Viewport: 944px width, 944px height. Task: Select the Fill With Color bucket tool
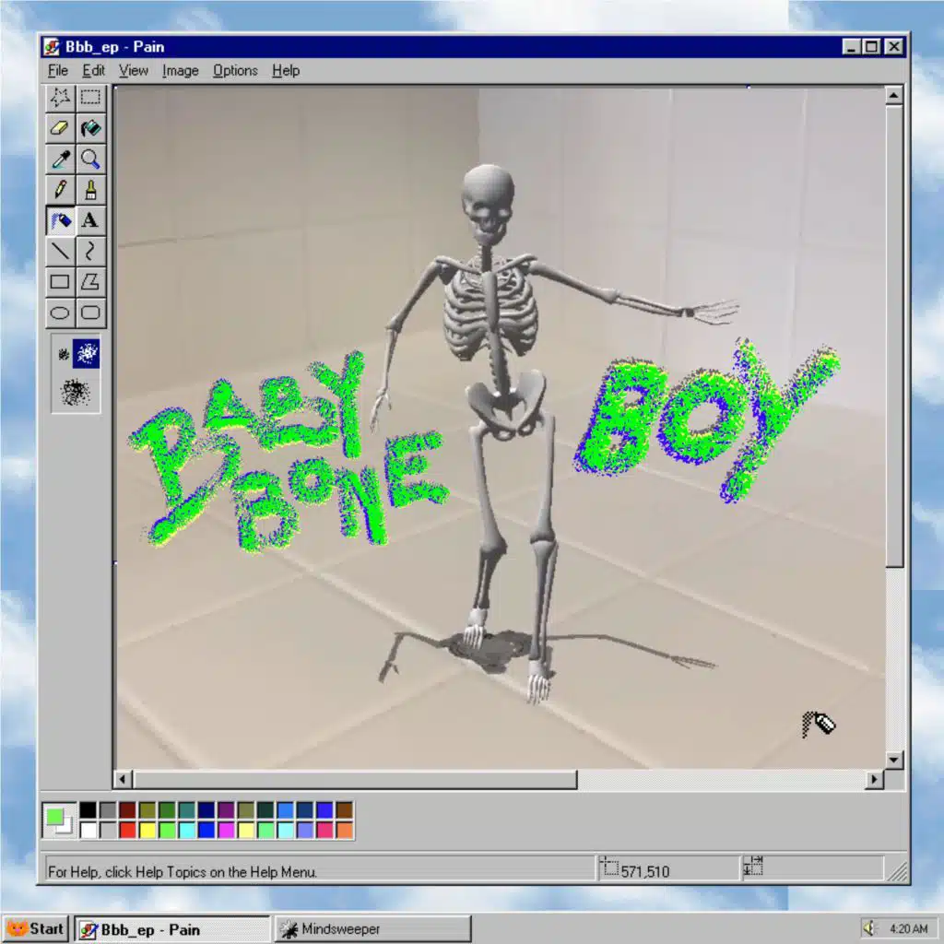(x=90, y=128)
